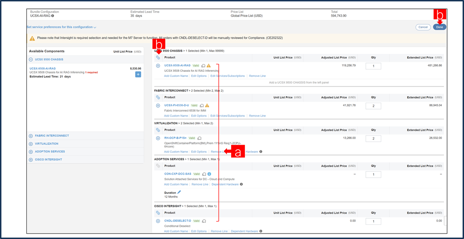
Task: Click Remove Line under UCSX-FI-6536-D-U
Action: click(x=257, y=116)
